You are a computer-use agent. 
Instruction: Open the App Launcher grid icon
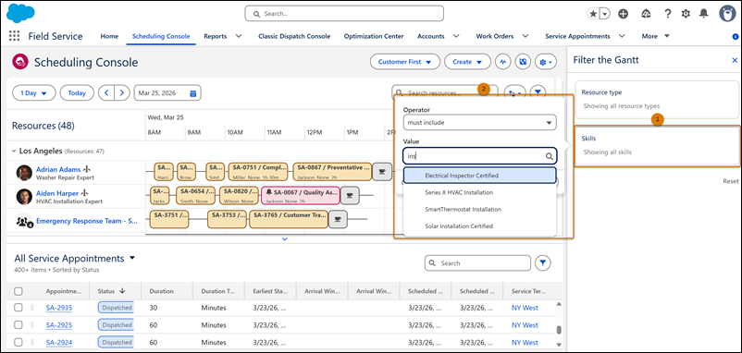[x=15, y=36]
